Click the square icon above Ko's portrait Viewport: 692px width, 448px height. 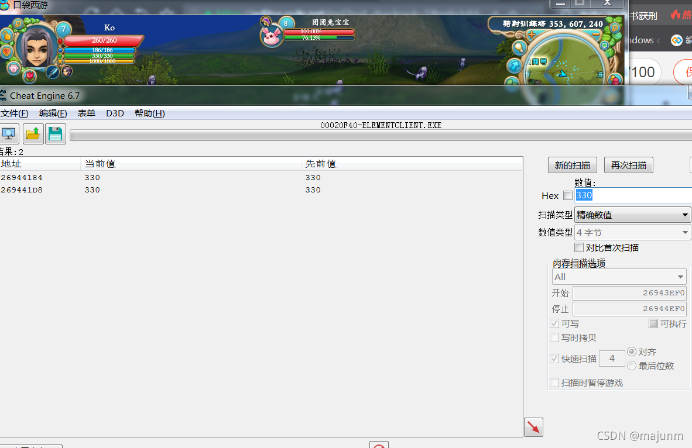[x=18, y=23]
